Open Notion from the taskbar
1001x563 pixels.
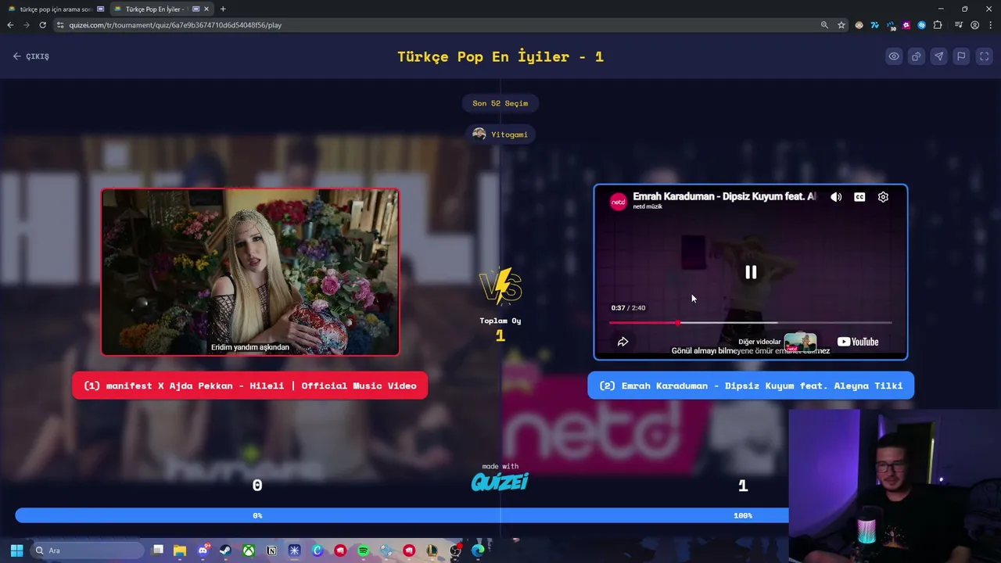[271, 550]
